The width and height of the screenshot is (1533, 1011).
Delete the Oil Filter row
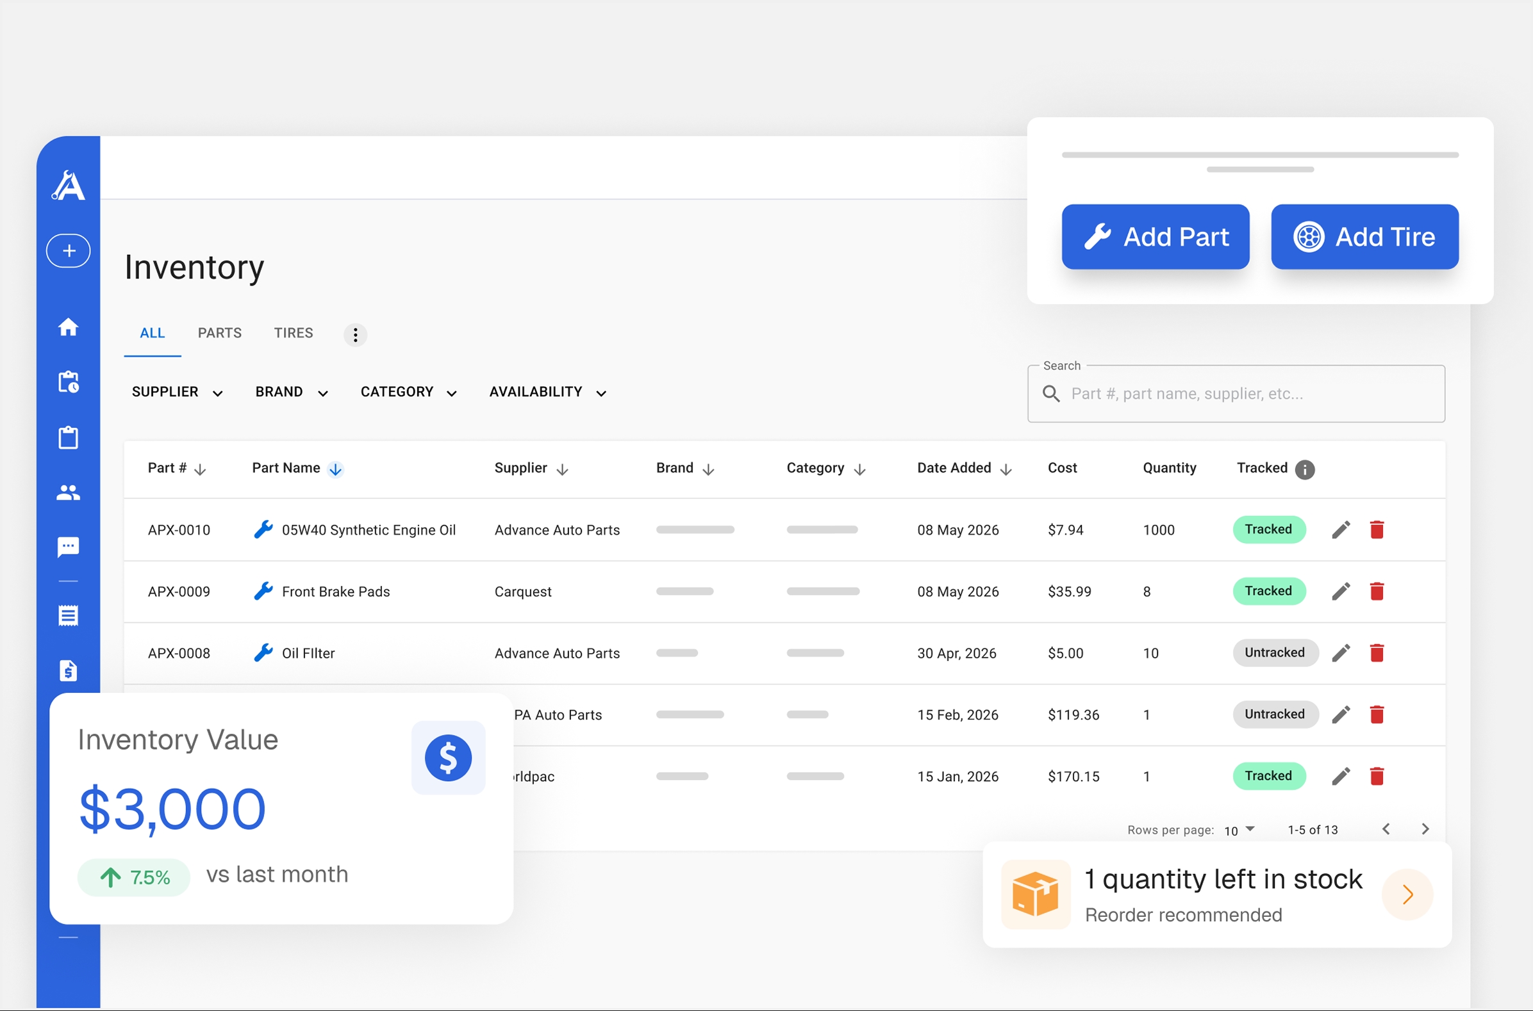coord(1377,653)
